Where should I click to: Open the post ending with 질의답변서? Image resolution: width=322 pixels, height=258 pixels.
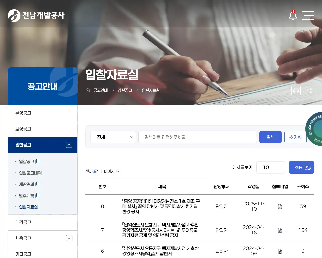[x=160, y=251]
